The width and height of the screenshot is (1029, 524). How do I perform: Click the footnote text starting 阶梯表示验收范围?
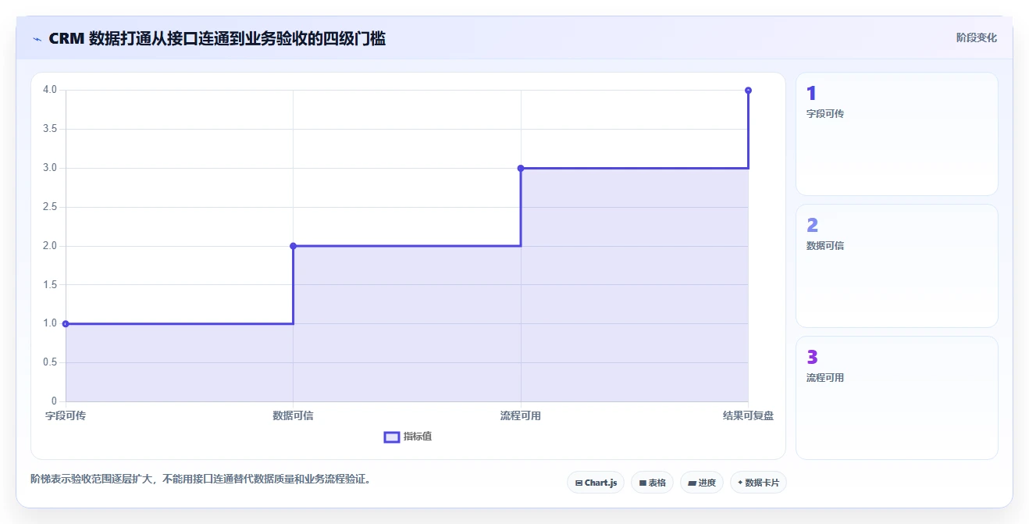(200, 479)
